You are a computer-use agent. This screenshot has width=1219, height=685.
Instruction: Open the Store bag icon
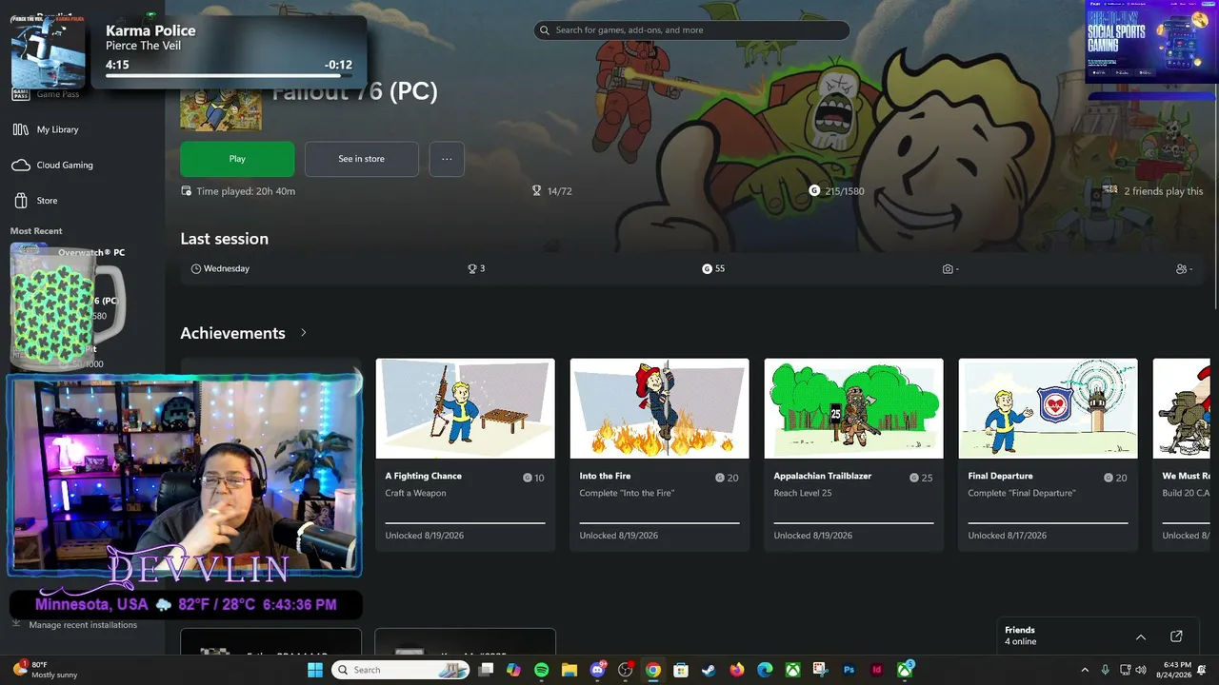[x=20, y=201]
